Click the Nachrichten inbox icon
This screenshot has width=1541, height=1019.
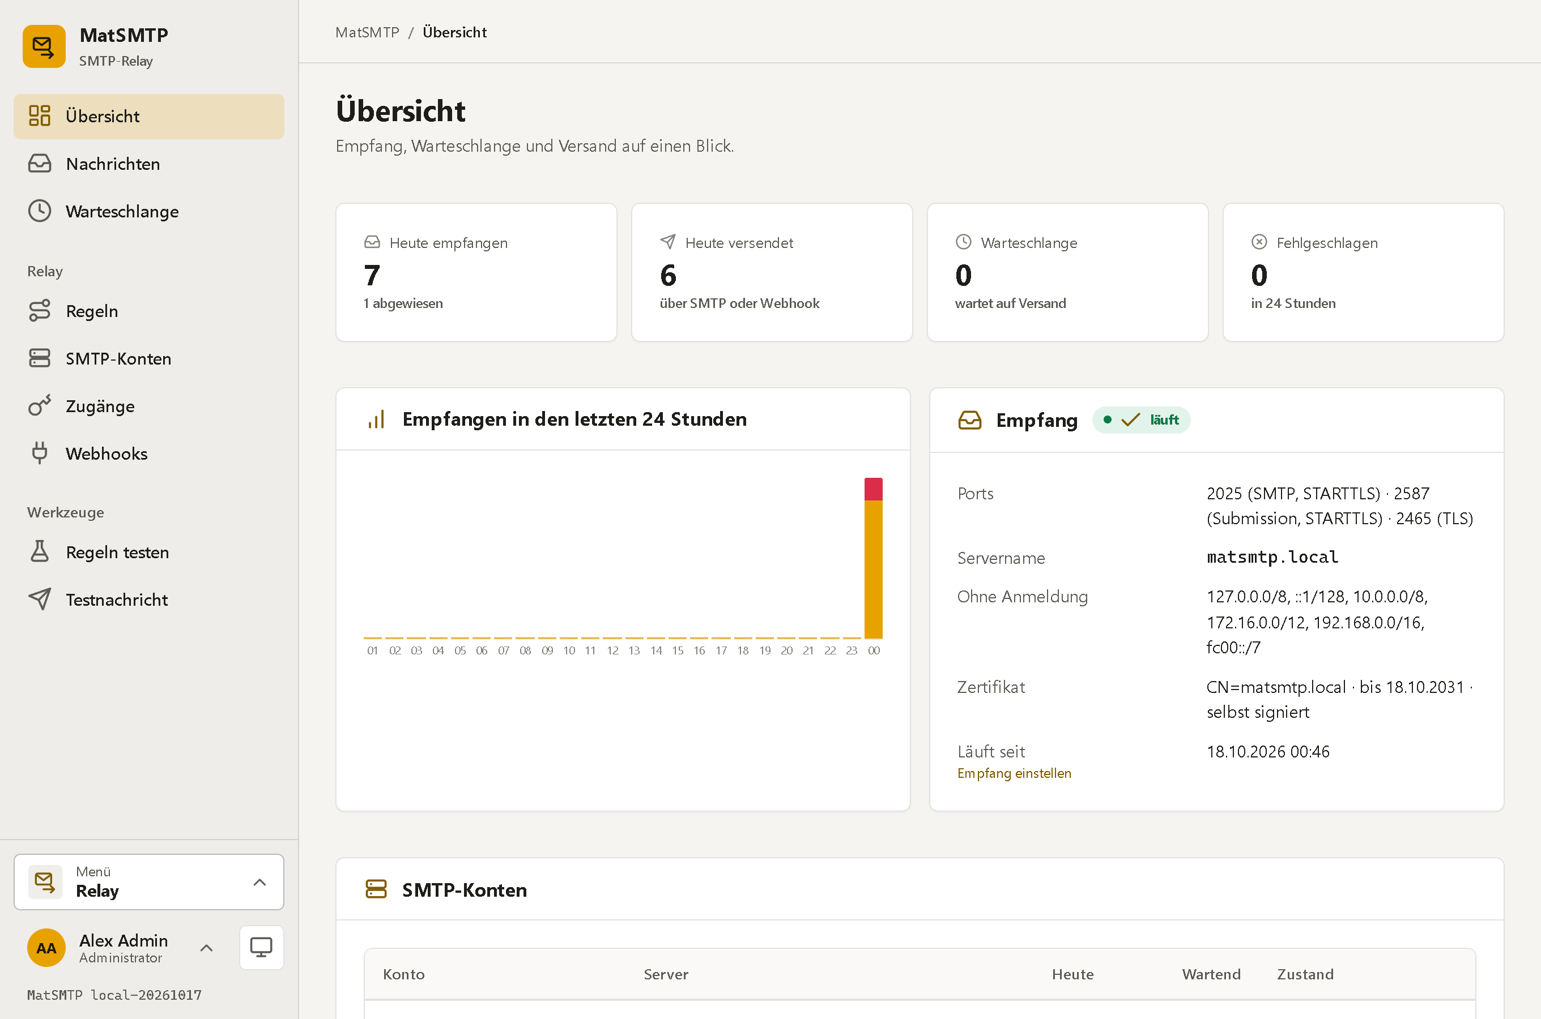40,163
